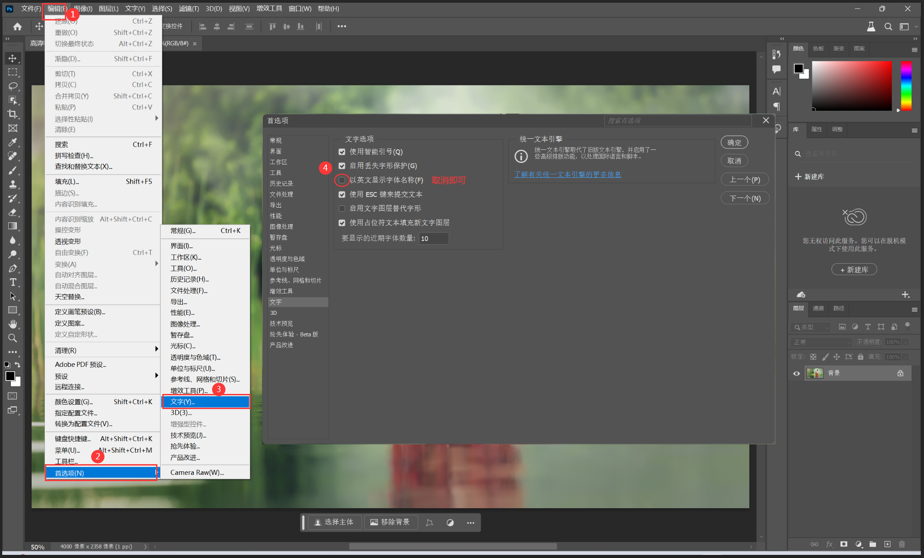The image size is (924, 558).
Task: Click the search icon in the options bar
Action: [x=888, y=27]
